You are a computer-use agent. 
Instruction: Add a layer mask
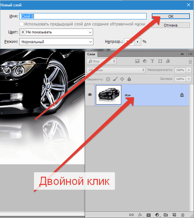click(148, 215)
